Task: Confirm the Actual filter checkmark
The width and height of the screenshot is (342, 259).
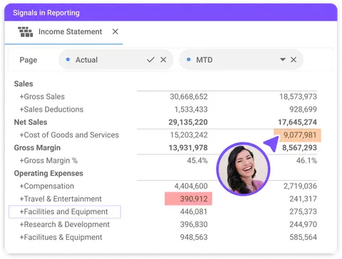Action: coord(150,60)
